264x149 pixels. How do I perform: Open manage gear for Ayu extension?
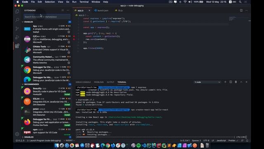[x=69, y=32]
